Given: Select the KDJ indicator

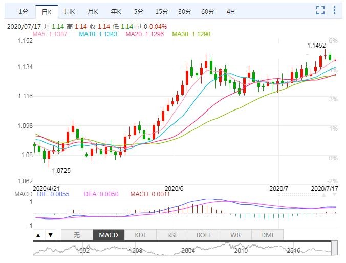Looking at the screenshot, I should [140, 235].
